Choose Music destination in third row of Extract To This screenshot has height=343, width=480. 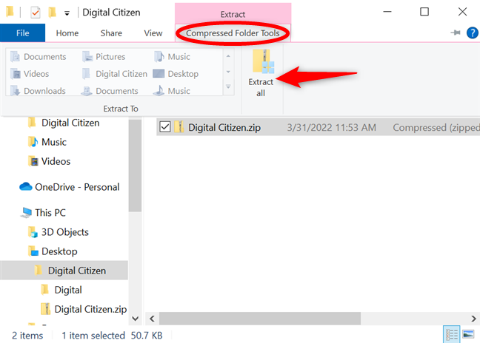click(x=172, y=91)
